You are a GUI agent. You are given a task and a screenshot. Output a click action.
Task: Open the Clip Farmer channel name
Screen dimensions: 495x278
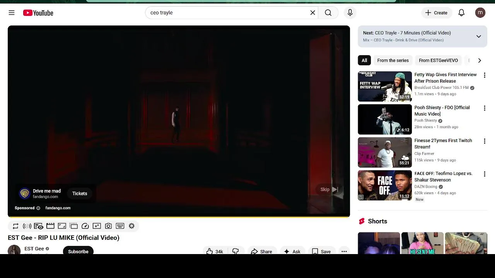[424, 154]
